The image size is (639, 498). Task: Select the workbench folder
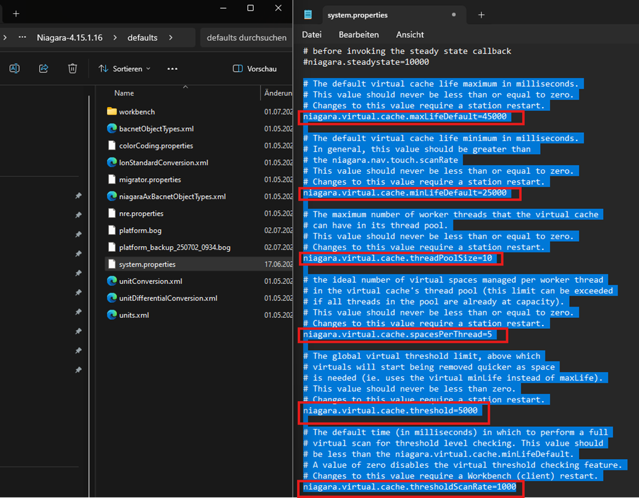pyautogui.click(x=137, y=111)
